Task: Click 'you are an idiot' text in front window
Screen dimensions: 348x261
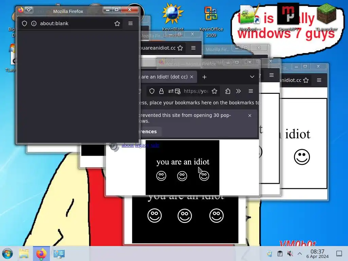Action: click(x=183, y=162)
